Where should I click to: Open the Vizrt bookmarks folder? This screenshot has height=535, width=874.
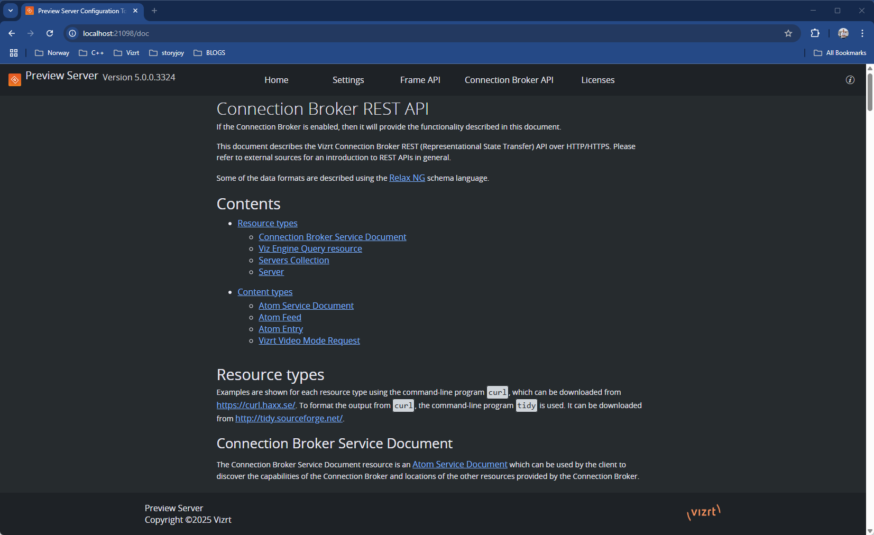(126, 53)
